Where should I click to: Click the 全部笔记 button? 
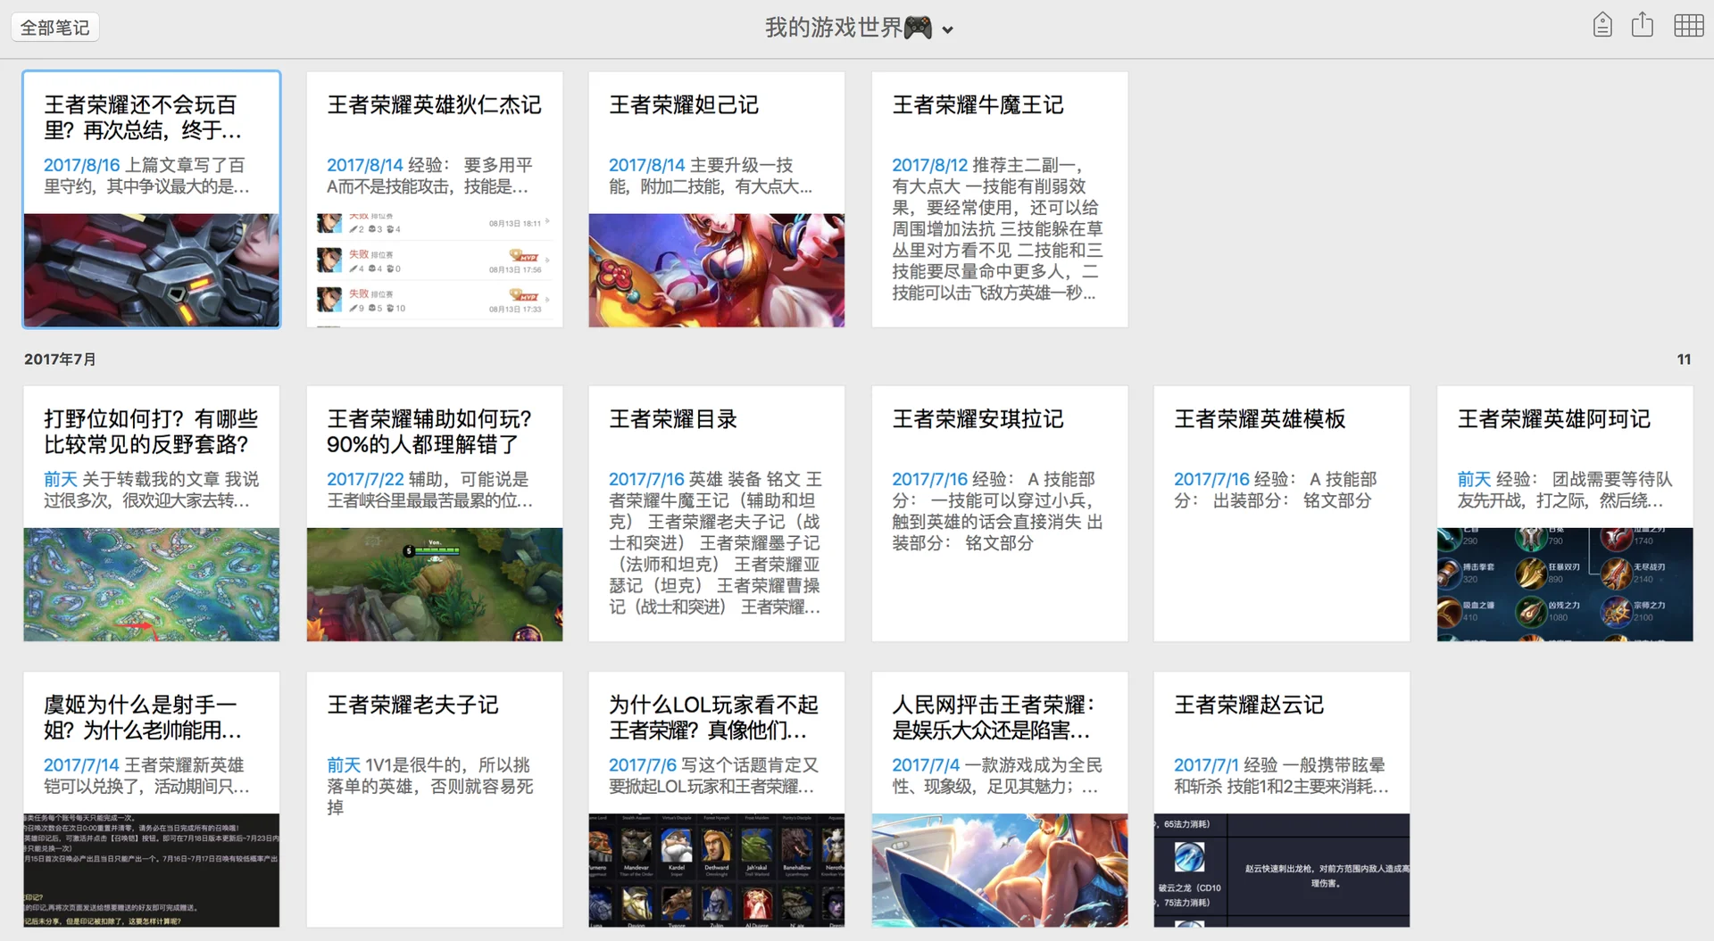(x=54, y=26)
